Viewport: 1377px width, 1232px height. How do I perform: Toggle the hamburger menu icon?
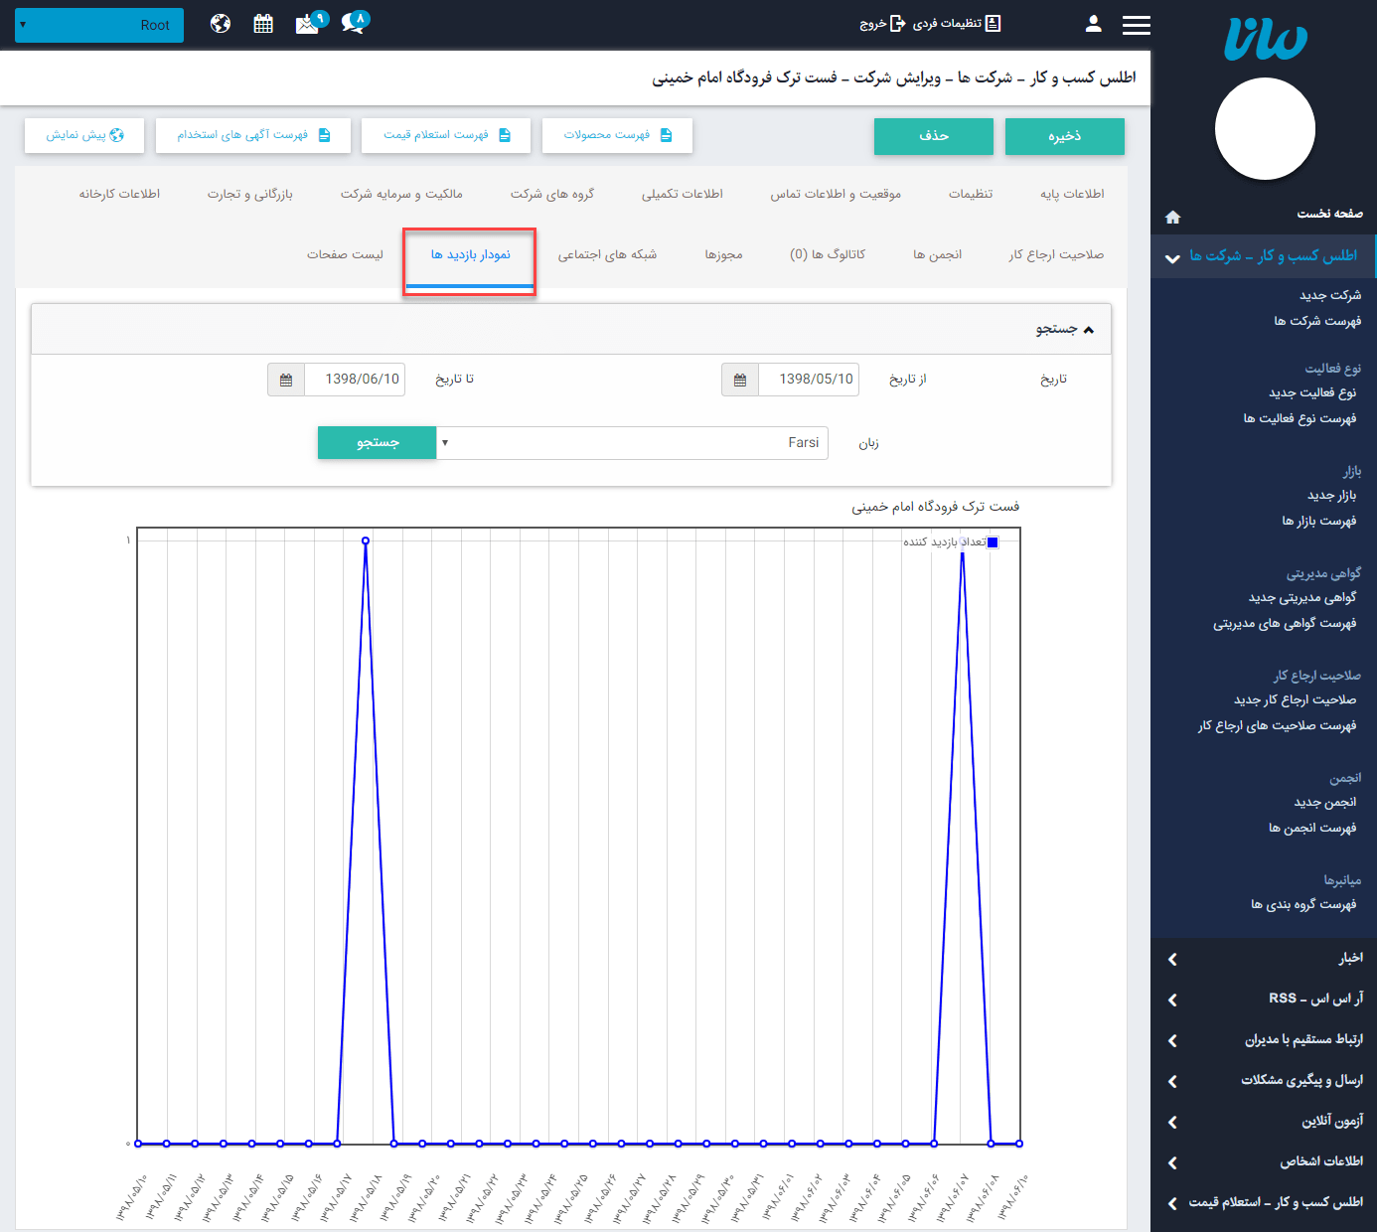tap(1136, 25)
